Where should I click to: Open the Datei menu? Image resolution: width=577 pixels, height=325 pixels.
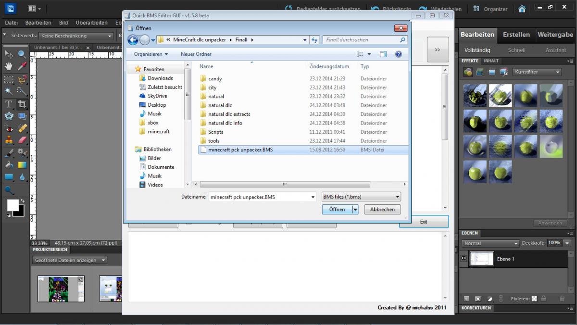[x=11, y=23]
